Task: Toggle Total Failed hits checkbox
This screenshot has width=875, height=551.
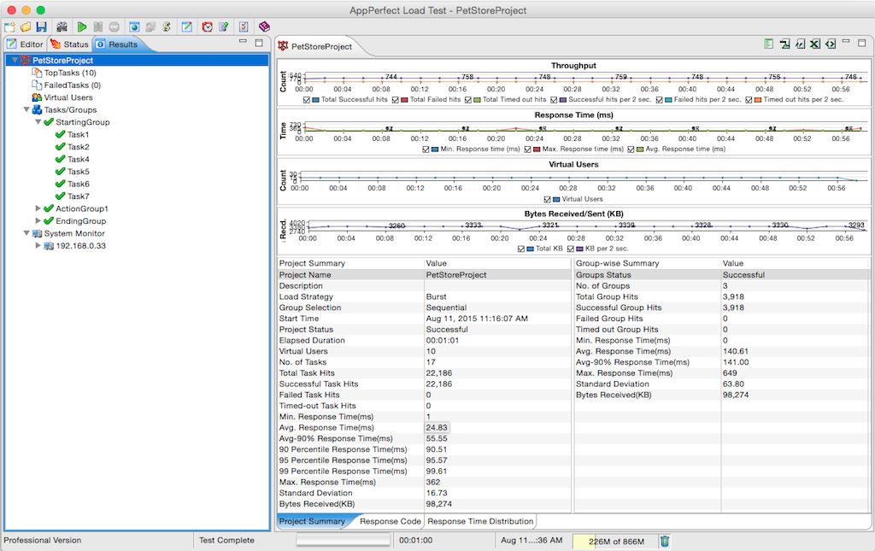Action: click(x=396, y=100)
